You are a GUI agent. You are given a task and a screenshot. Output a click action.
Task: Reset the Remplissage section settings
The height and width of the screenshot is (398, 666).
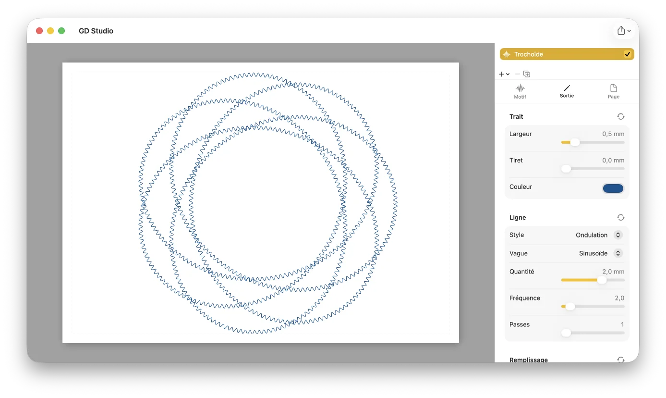[x=620, y=360]
